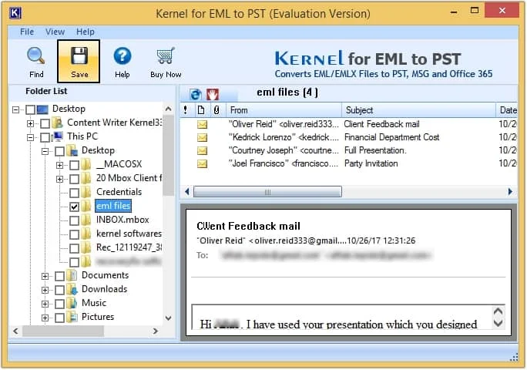Select the Financial Department Cost subject
Screen dimensions: 527x370
pyautogui.click(x=392, y=137)
